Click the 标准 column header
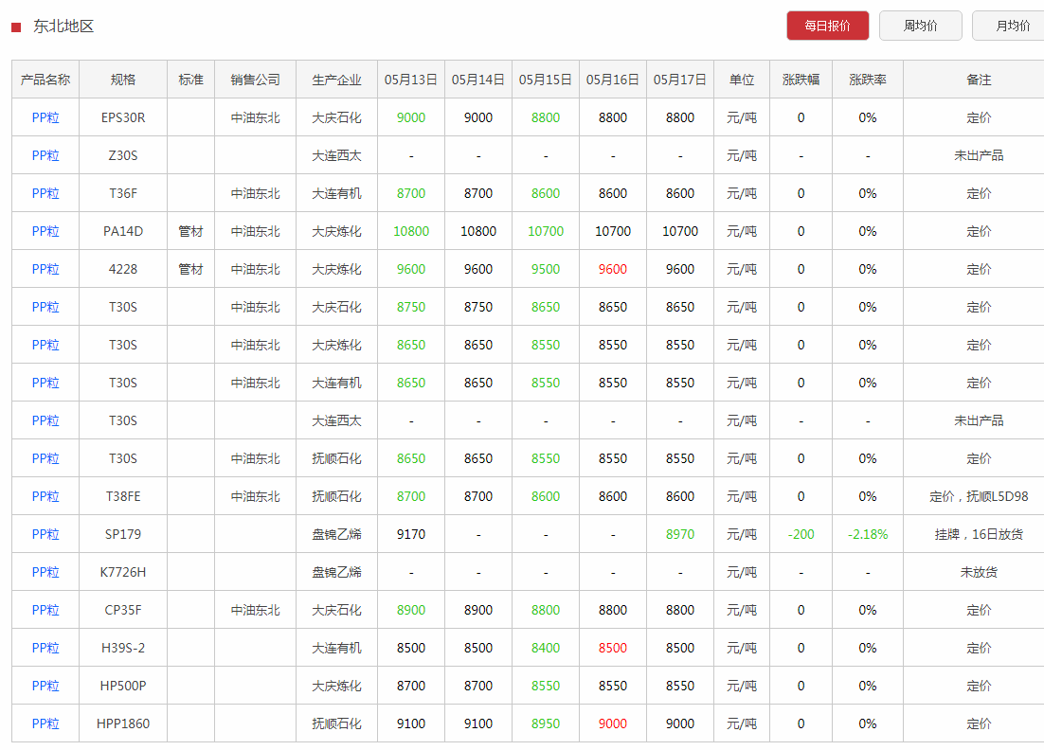 point(190,80)
